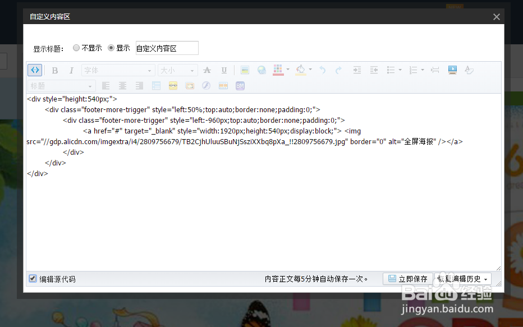The height and width of the screenshot is (327, 523).
Task: Open the background color dropdown arrow
Action: [310, 70]
